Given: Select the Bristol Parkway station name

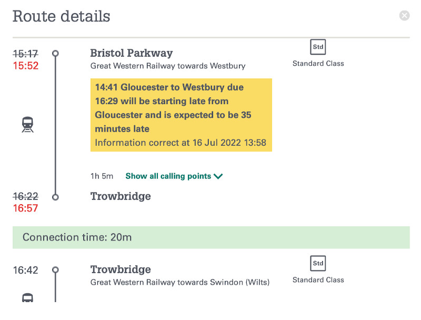Looking at the screenshot, I should click(131, 53).
